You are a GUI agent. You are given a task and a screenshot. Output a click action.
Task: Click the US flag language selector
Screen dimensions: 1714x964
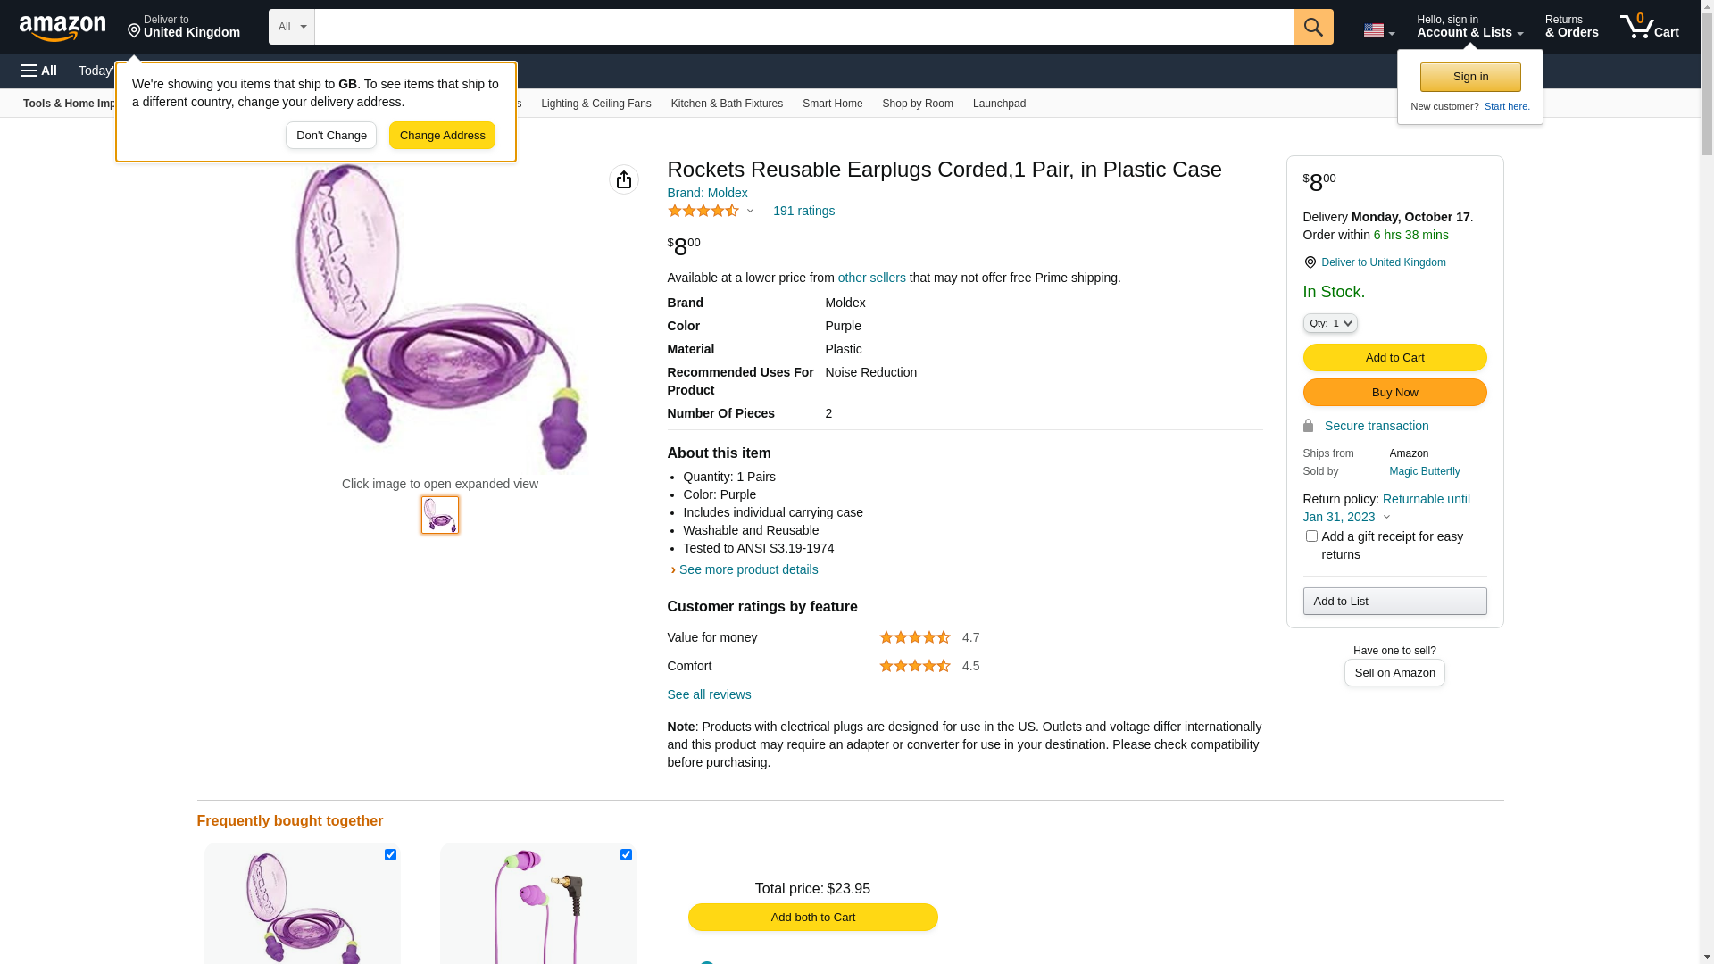pos(1377,30)
